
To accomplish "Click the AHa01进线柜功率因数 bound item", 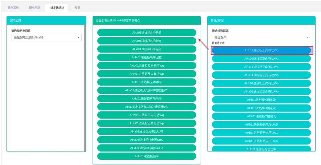I will 147,57.
